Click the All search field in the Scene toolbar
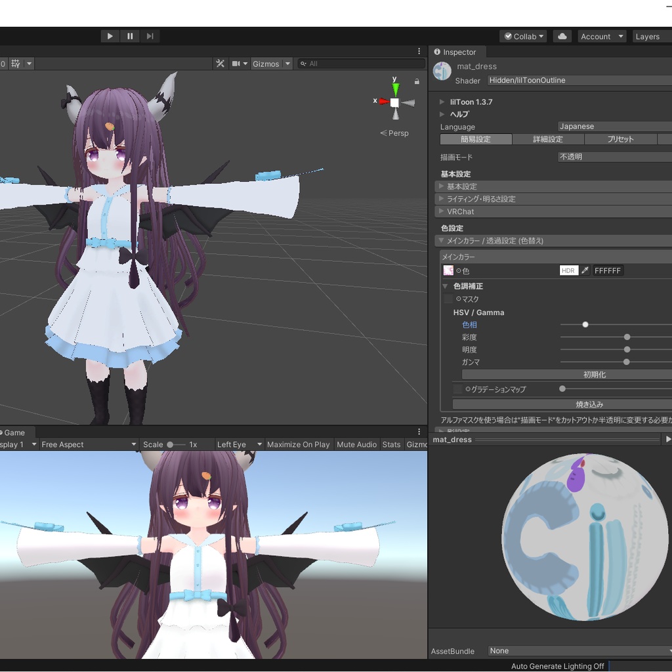672x672 pixels. point(361,63)
